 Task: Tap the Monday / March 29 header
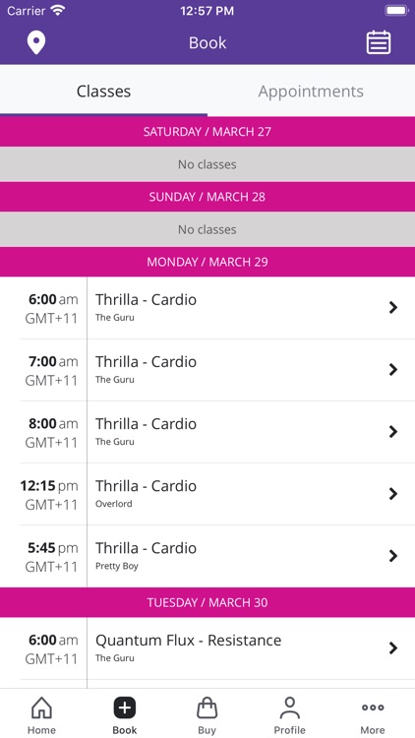(x=207, y=262)
